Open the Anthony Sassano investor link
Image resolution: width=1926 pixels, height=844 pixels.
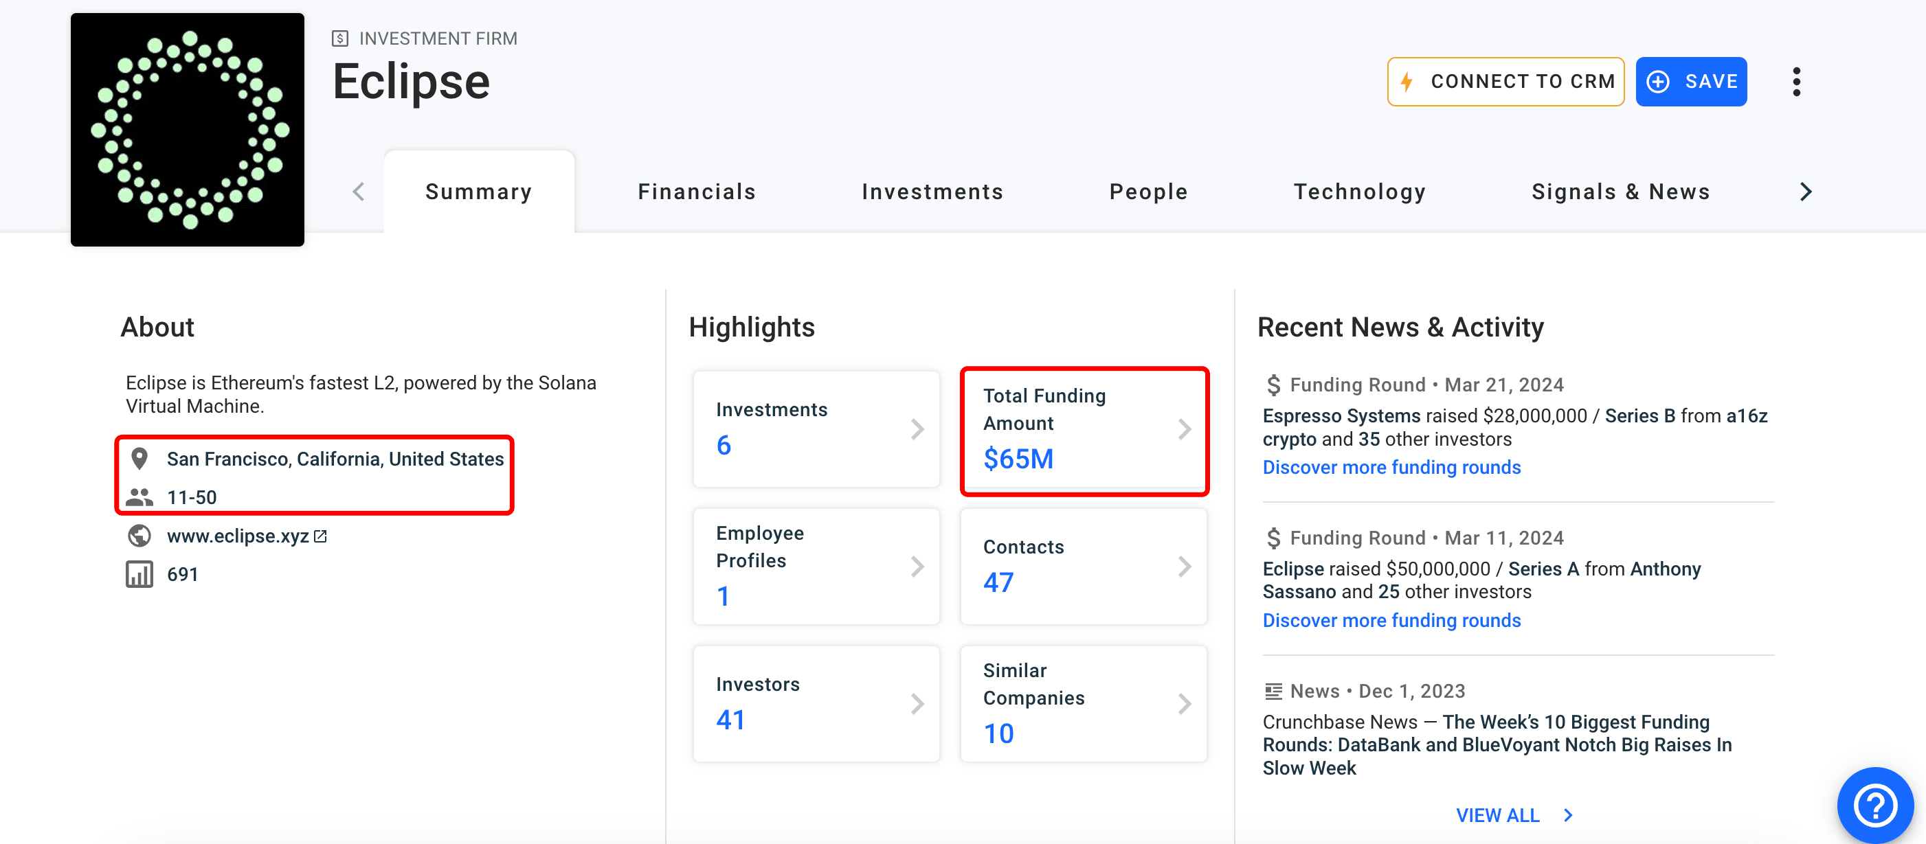[1665, 569]
